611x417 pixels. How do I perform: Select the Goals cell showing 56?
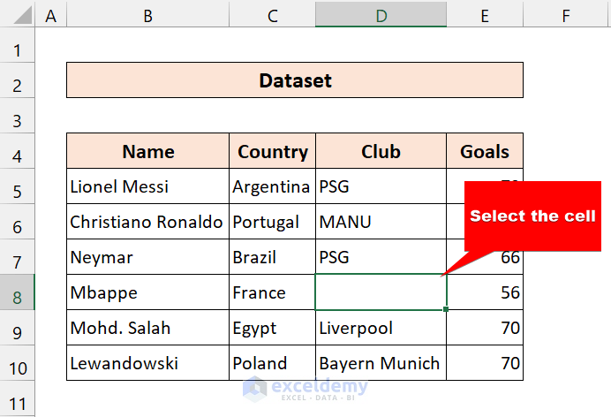485,292
